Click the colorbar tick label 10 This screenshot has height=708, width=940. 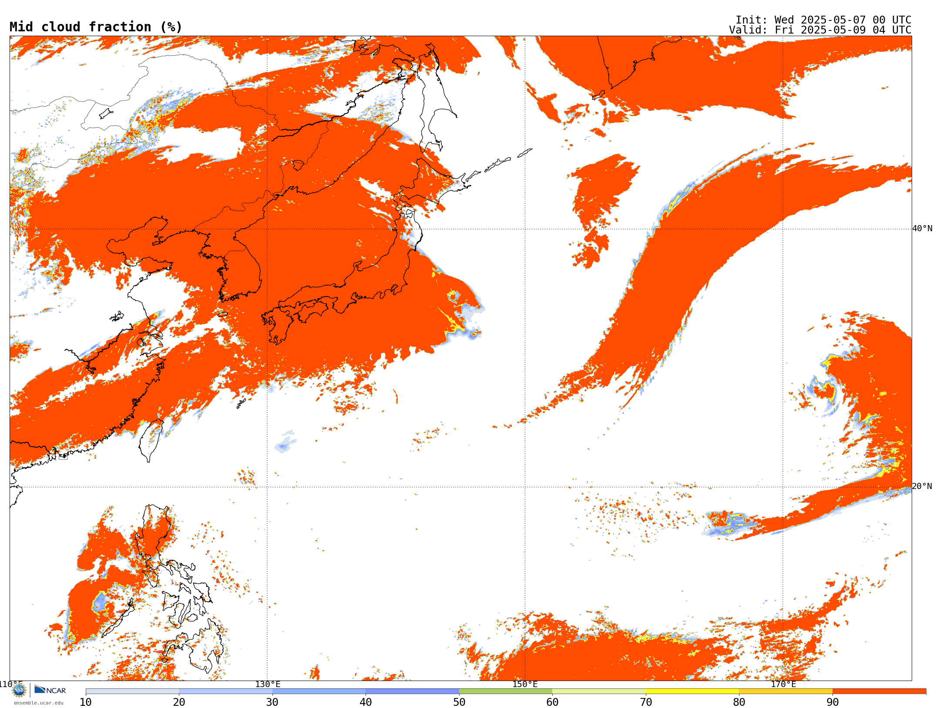(86, 702)
